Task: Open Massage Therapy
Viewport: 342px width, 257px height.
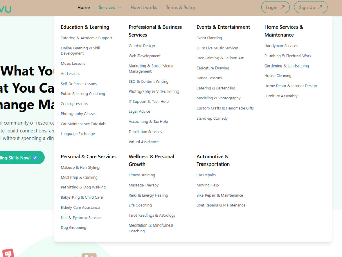Action: (144, 185)
